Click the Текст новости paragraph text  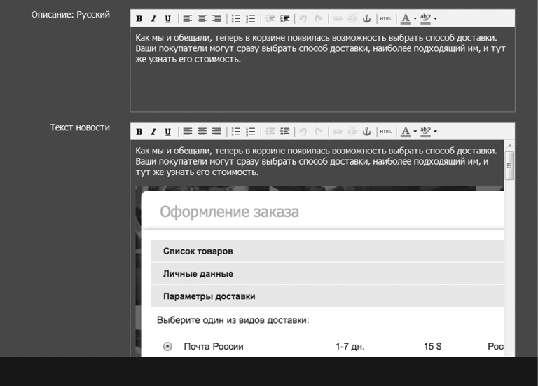pyautogui.click(x=316, y=161)
